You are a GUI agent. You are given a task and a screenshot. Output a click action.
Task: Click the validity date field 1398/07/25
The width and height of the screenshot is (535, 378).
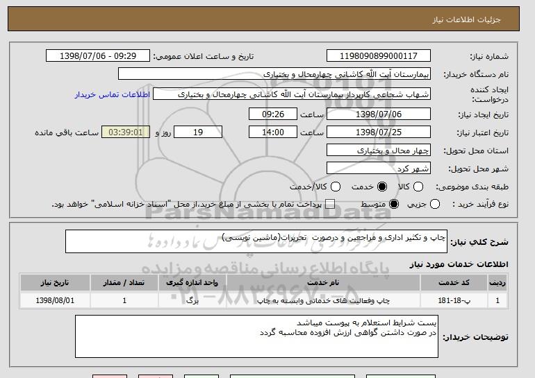379,132
